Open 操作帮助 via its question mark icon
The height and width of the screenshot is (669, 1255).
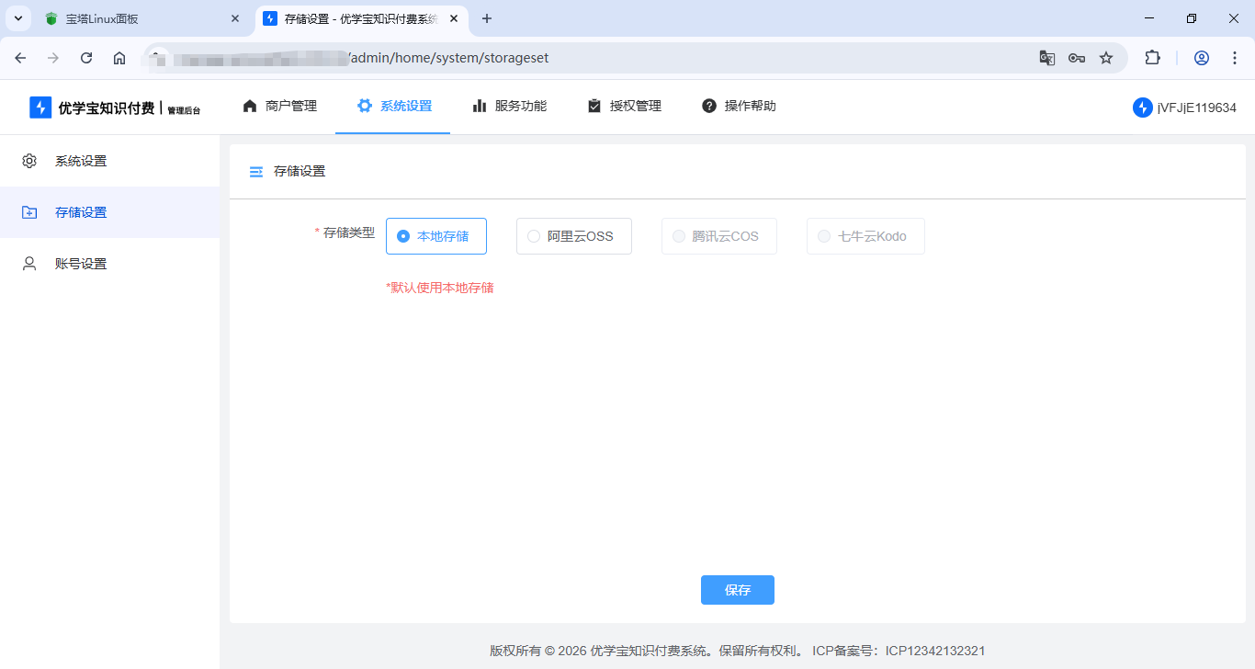click(x=708, y=106)
